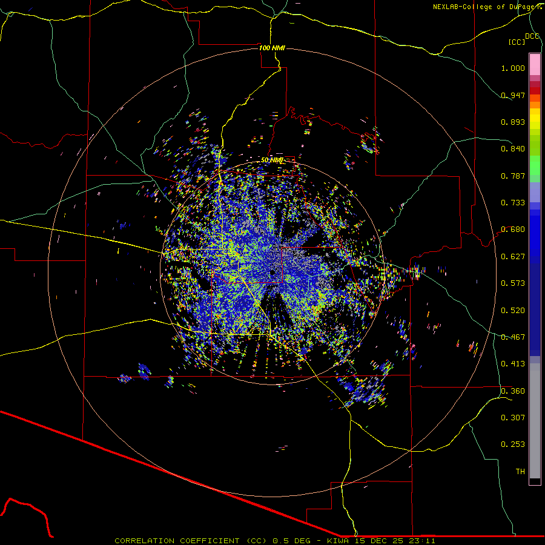Click the 0.840 scale value
This screenshot has height=545, width=545.
(x=513, y=148)
